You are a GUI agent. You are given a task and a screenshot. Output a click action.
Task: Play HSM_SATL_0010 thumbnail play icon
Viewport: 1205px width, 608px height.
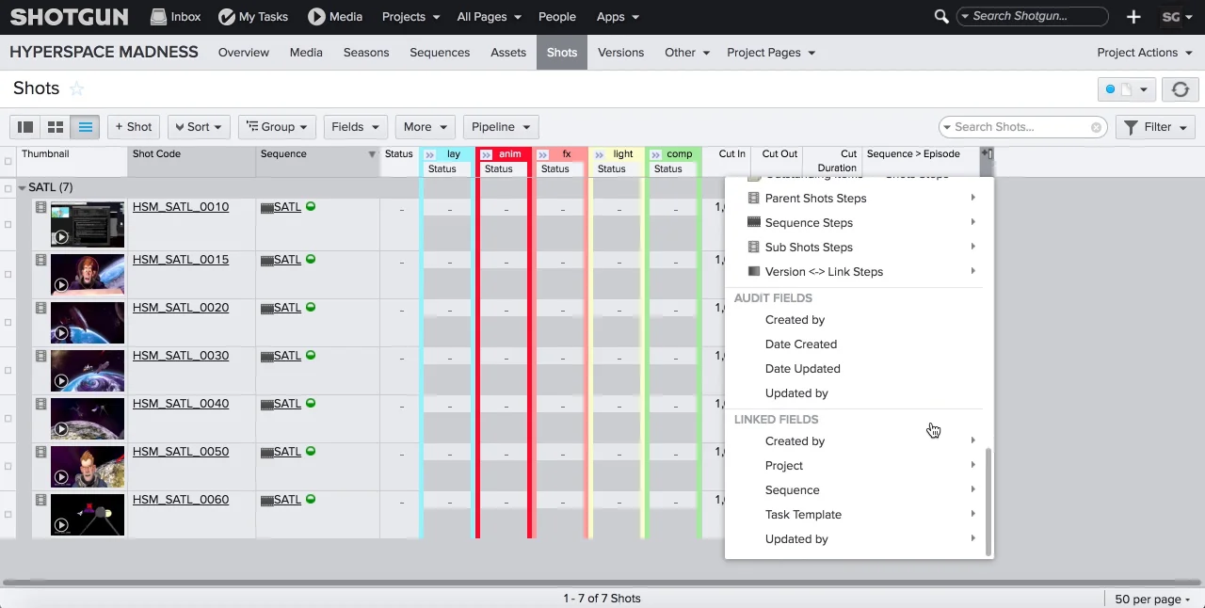[x=61, y=237]
